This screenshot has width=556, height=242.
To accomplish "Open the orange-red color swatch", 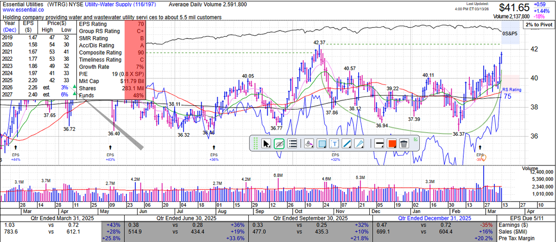I will click(x=391, y=144).
